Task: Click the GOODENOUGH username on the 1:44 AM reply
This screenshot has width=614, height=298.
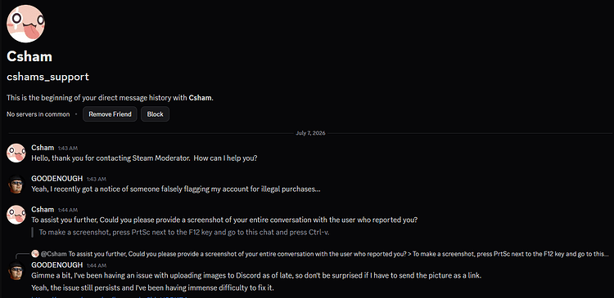Action: [56, 265]
